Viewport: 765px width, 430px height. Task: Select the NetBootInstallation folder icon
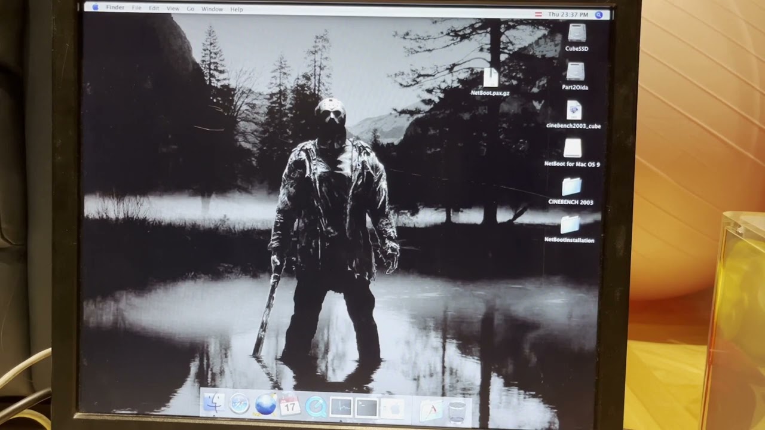tap(570, 225)
